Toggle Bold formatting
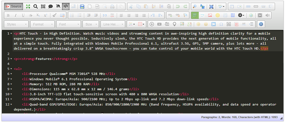This screenshot has width=285, height=122. (8, 16)
